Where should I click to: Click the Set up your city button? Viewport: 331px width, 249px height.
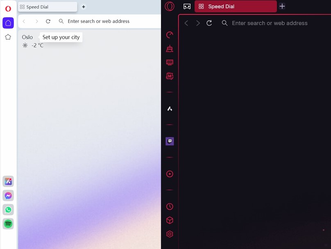[61, 37]
